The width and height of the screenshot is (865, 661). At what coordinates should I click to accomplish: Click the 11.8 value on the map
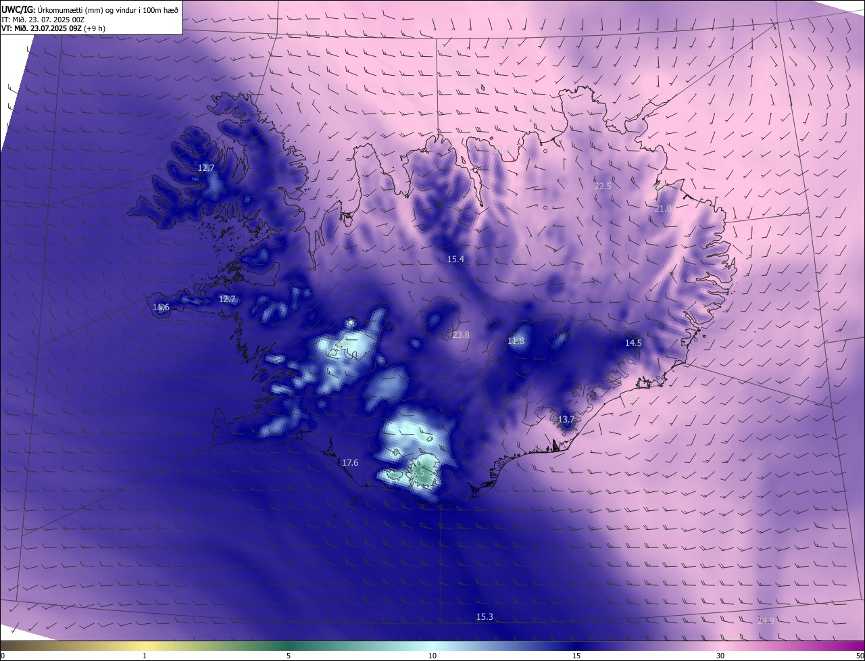click(516, 341)
